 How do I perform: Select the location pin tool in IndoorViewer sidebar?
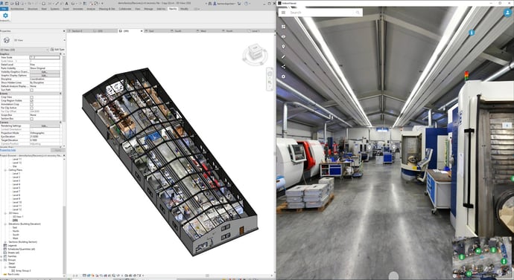pyautogui.click(x=283, y=47)
